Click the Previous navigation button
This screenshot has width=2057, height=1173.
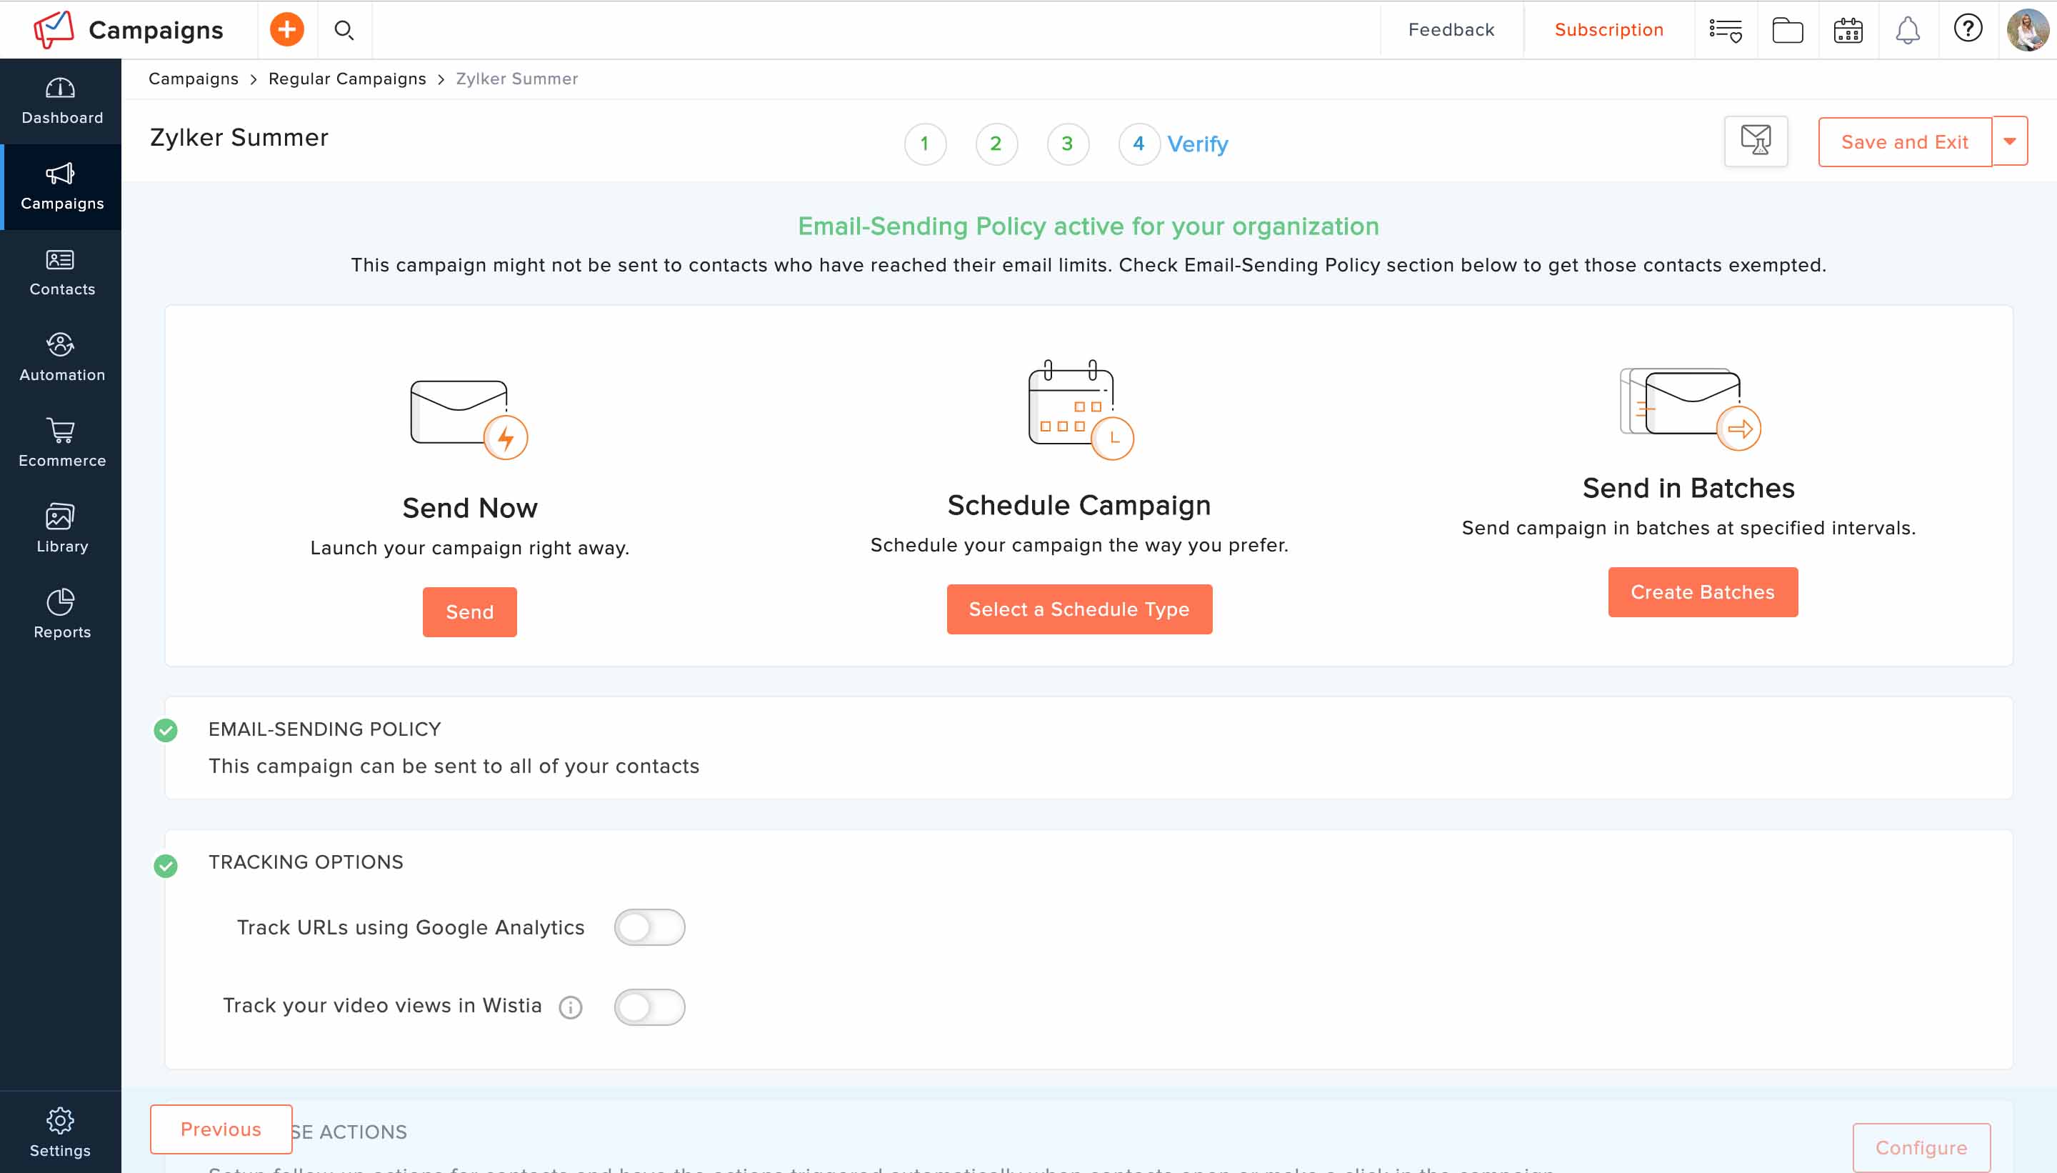click(x=221, y=1131)
